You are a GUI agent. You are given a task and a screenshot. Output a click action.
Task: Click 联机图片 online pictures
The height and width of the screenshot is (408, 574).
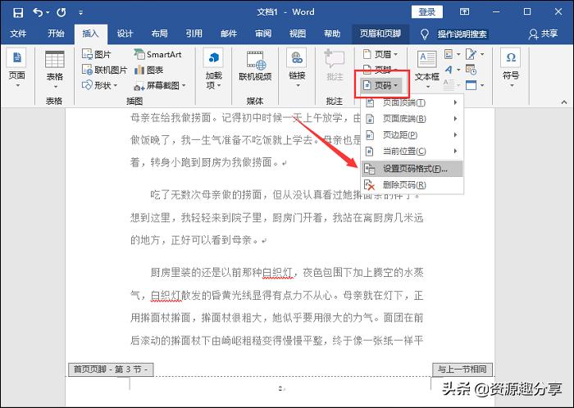point(105,70)
